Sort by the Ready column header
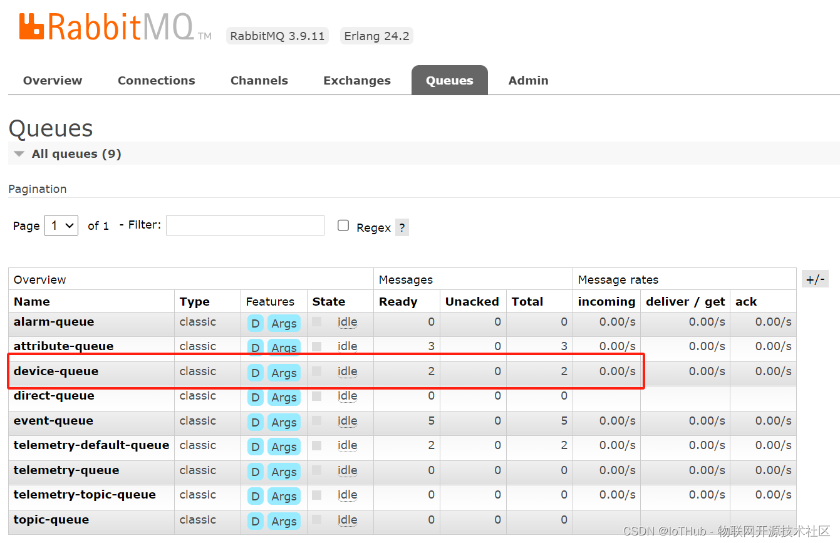Screen dimensions: 840x543 tap(398, 301)
